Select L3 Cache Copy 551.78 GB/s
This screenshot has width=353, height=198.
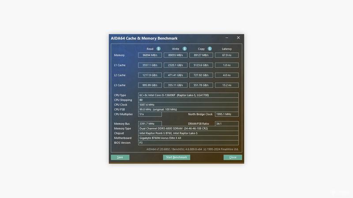coord(201,85)
